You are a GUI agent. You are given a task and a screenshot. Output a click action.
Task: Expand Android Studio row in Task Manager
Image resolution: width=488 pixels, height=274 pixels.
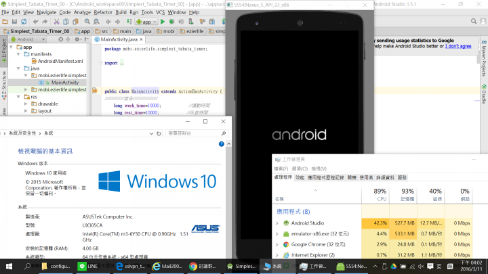coord(277,223)
